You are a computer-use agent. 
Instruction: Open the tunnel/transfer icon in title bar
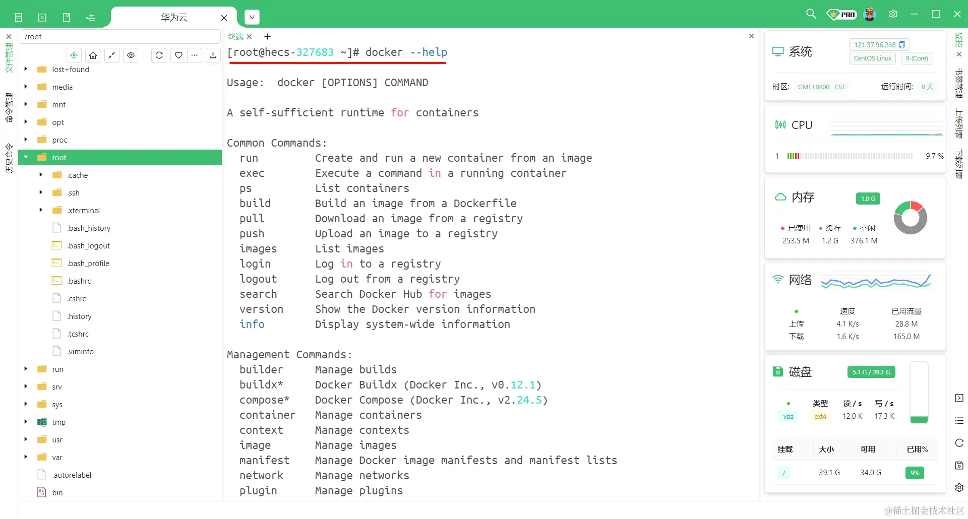[91, 18]
